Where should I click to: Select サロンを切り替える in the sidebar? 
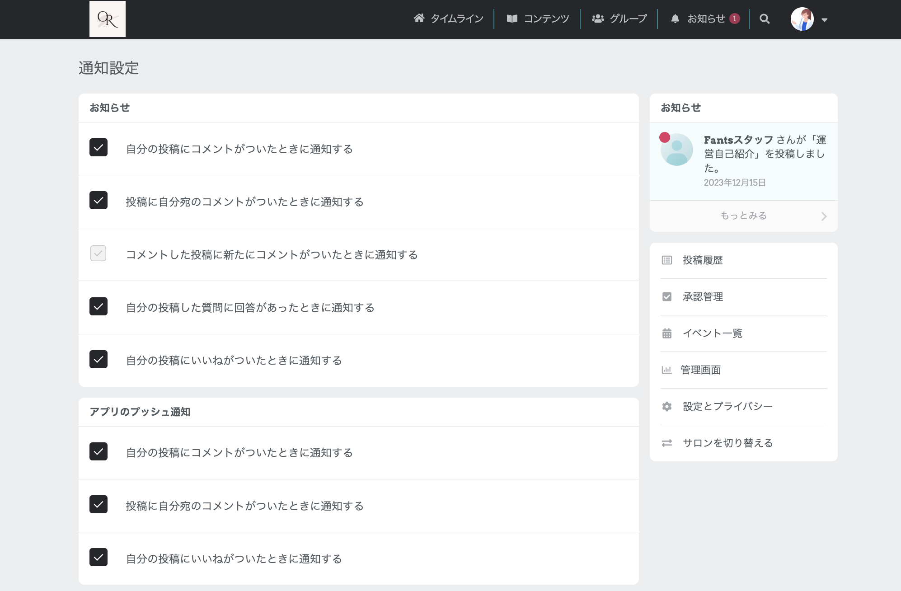(x=727, y=443)
